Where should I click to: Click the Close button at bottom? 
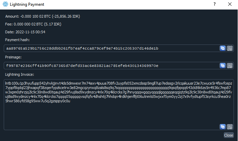[x=228, y=135]
